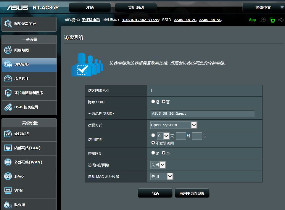This screenshot has height=210, width=285.
Task: Click the 注销 logout button
Action: (x=90, y=7)
